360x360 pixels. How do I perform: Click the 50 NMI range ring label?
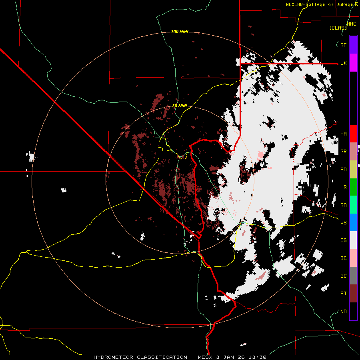click(180, 106)
